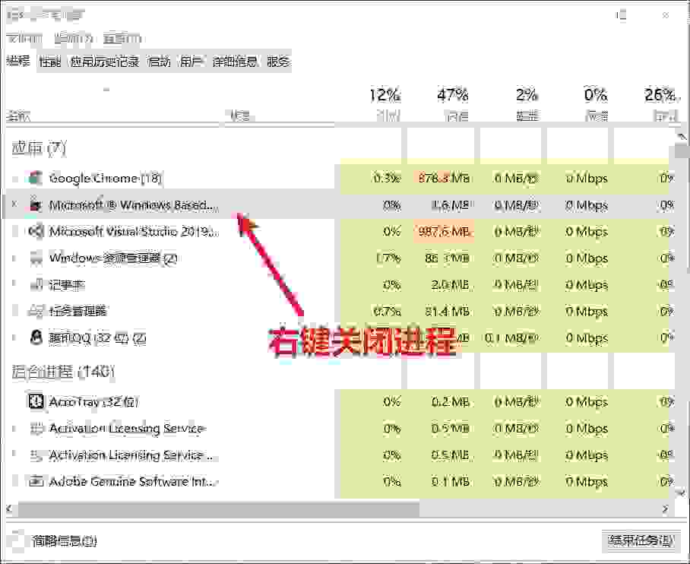Click the horizontal scrollbar thumb at bottom

point(213,509)
